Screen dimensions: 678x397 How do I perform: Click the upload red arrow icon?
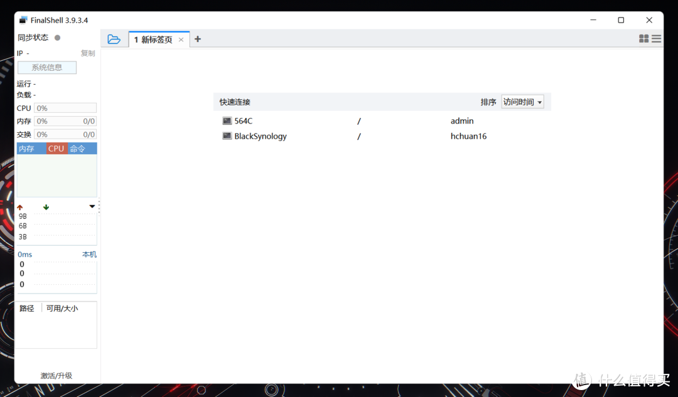20,208
